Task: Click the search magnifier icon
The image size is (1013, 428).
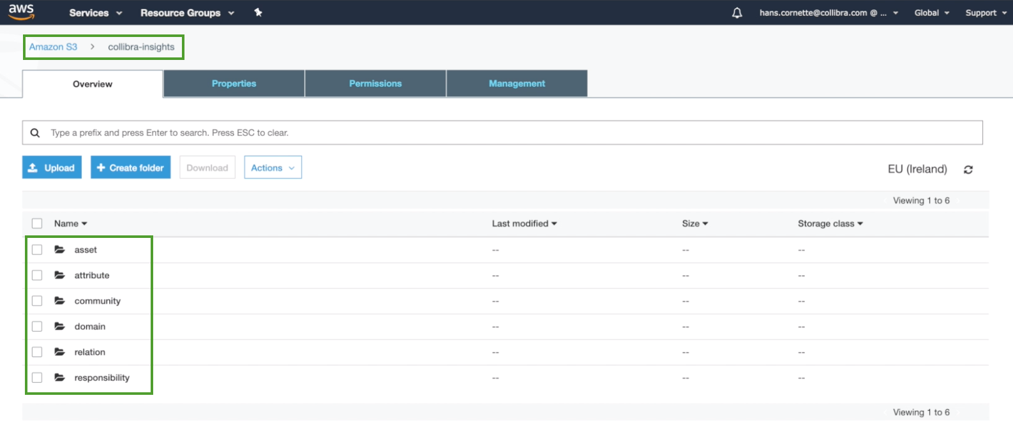Action: click(35, 133)
